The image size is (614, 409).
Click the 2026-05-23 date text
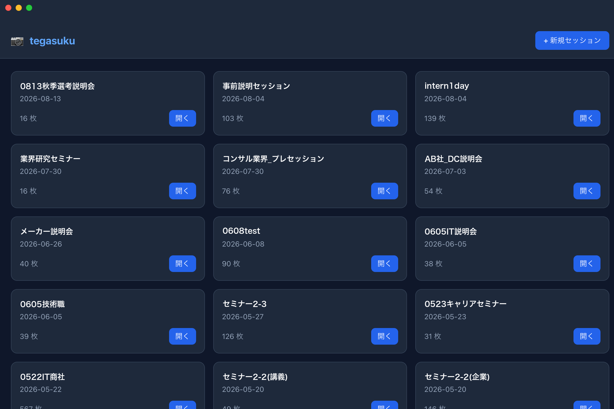[x=445, y=317]
